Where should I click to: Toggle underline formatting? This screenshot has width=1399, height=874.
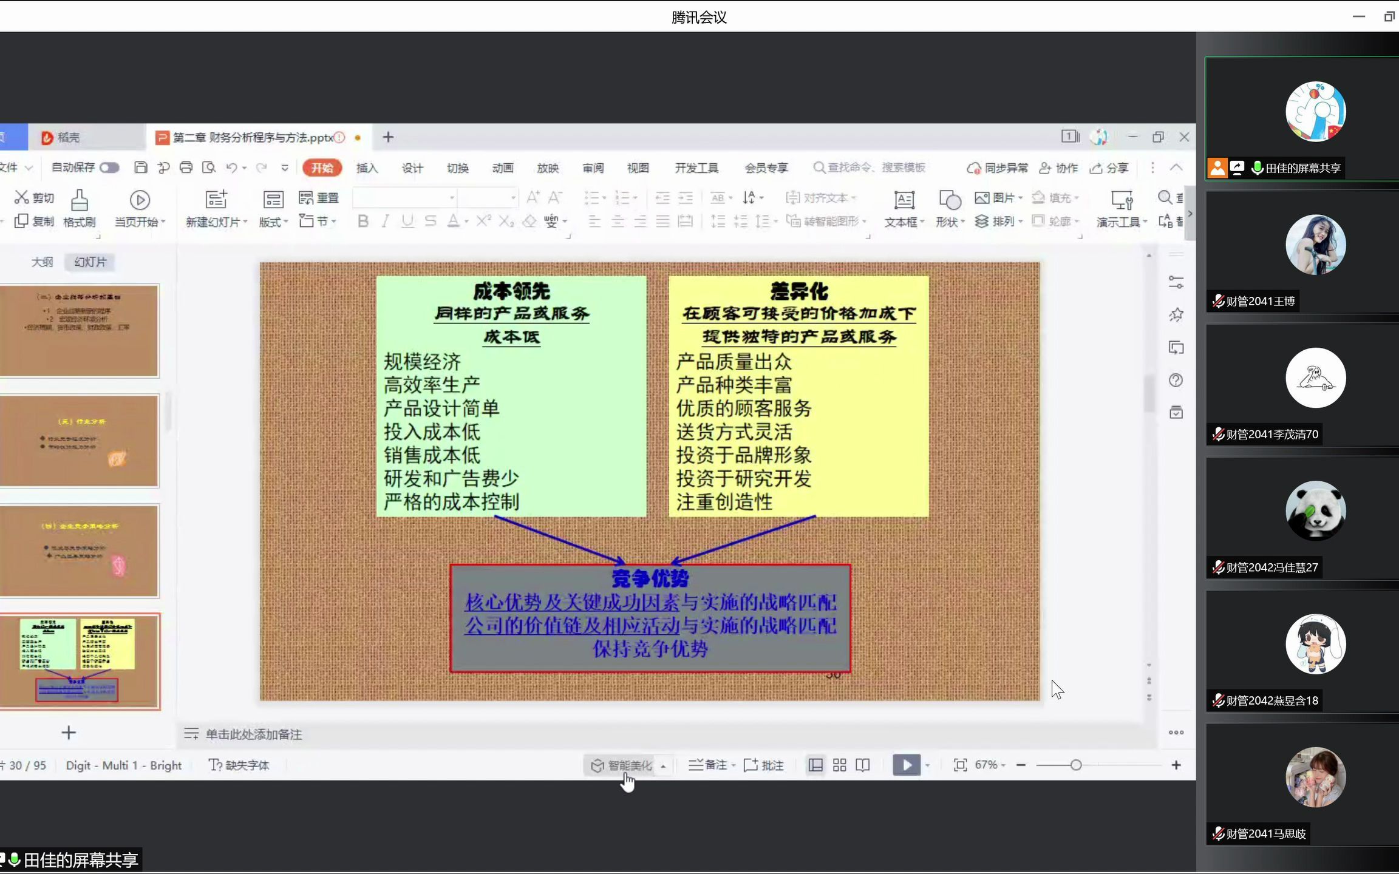coord(407,221)
